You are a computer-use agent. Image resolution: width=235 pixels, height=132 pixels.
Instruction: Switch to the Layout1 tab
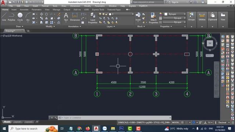[x=17, y=122]
